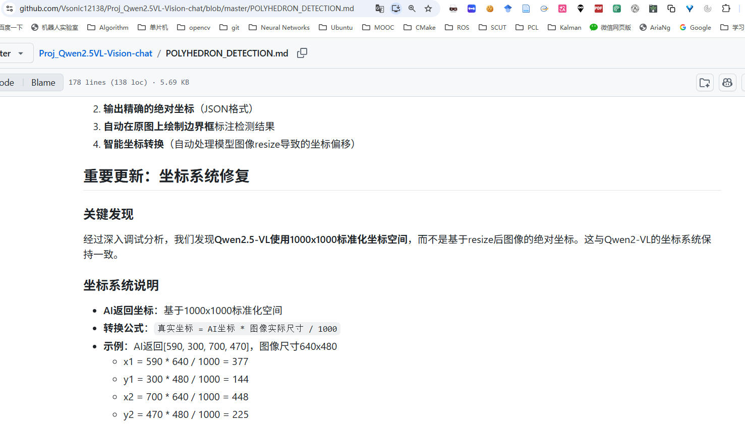Open the Ubuntu bookmark folder
This screenshot has height=425, width=745.
[336, 27]
